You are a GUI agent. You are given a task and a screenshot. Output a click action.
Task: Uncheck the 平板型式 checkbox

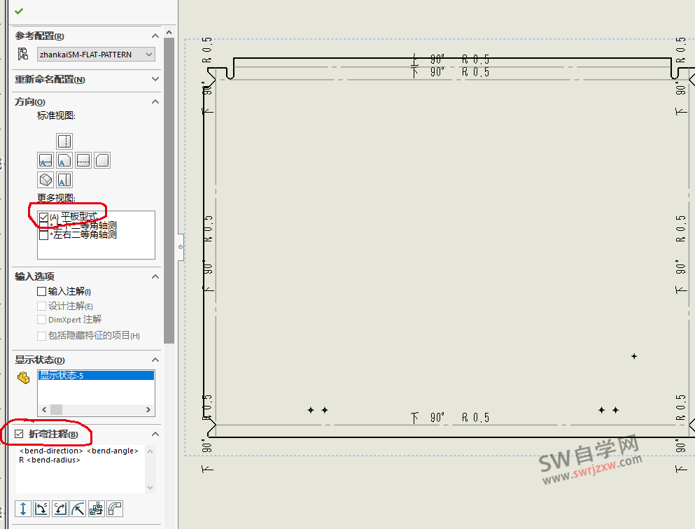43,217
